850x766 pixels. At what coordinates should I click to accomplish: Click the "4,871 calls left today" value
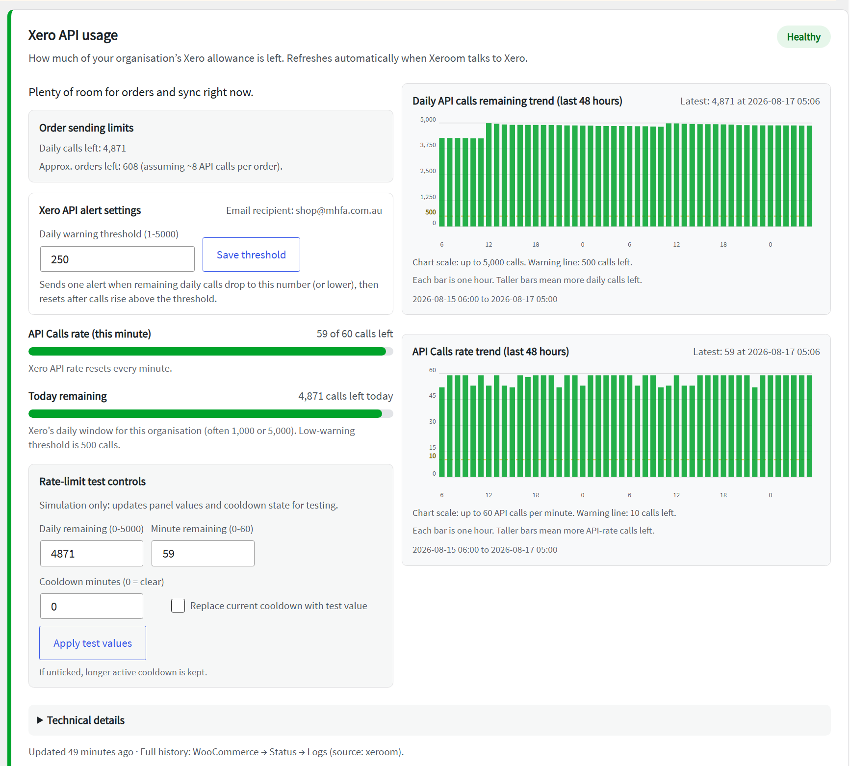[x=346, y=396]
